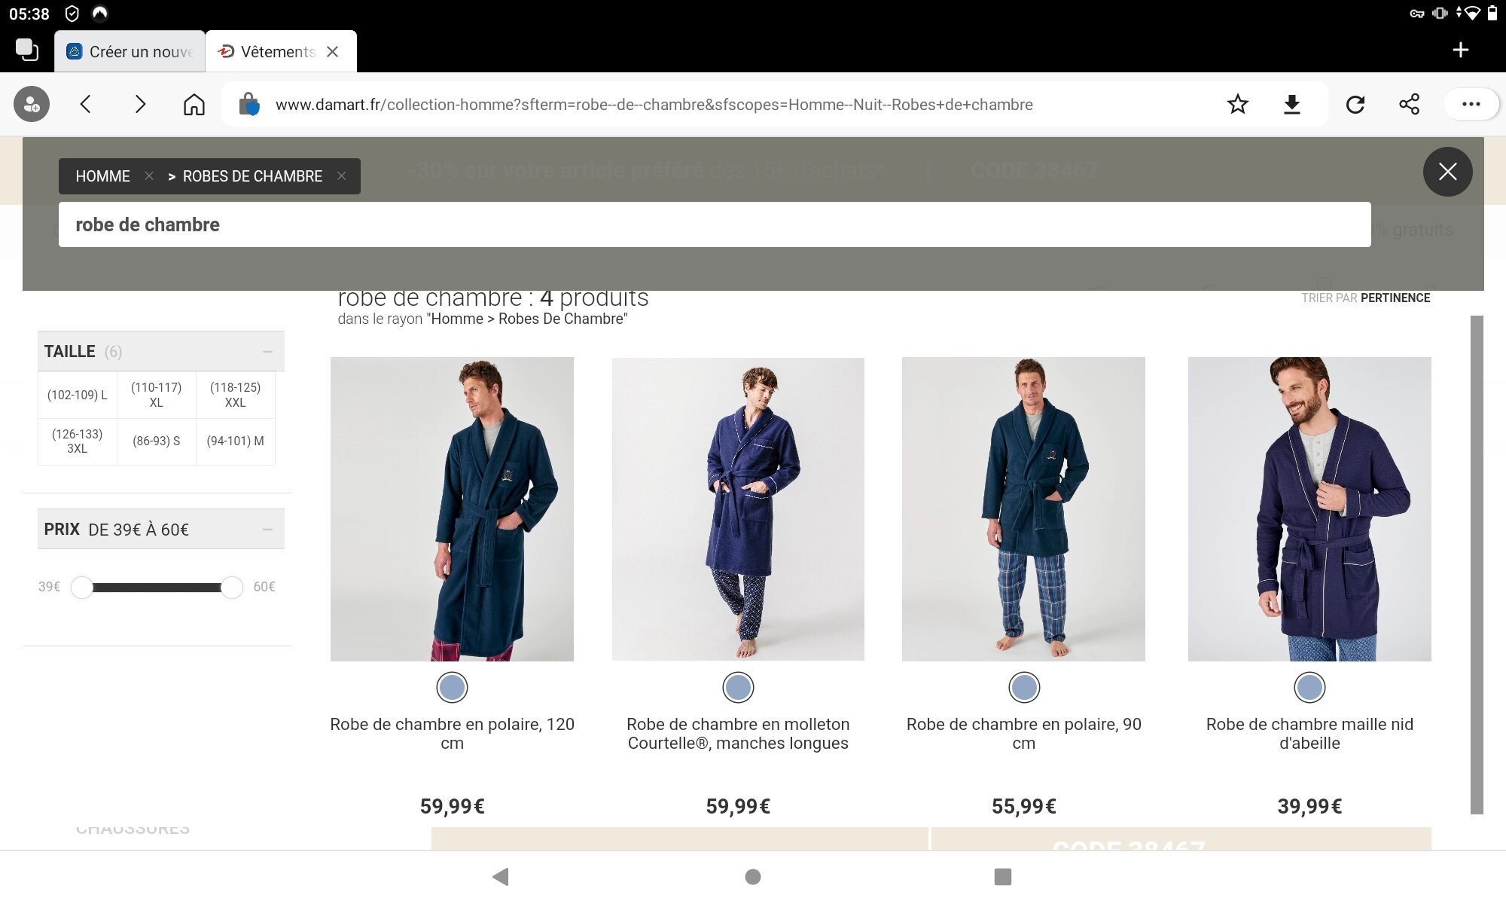
Task: Bookmark this page with the star icon
Action: click(1237, 104)
